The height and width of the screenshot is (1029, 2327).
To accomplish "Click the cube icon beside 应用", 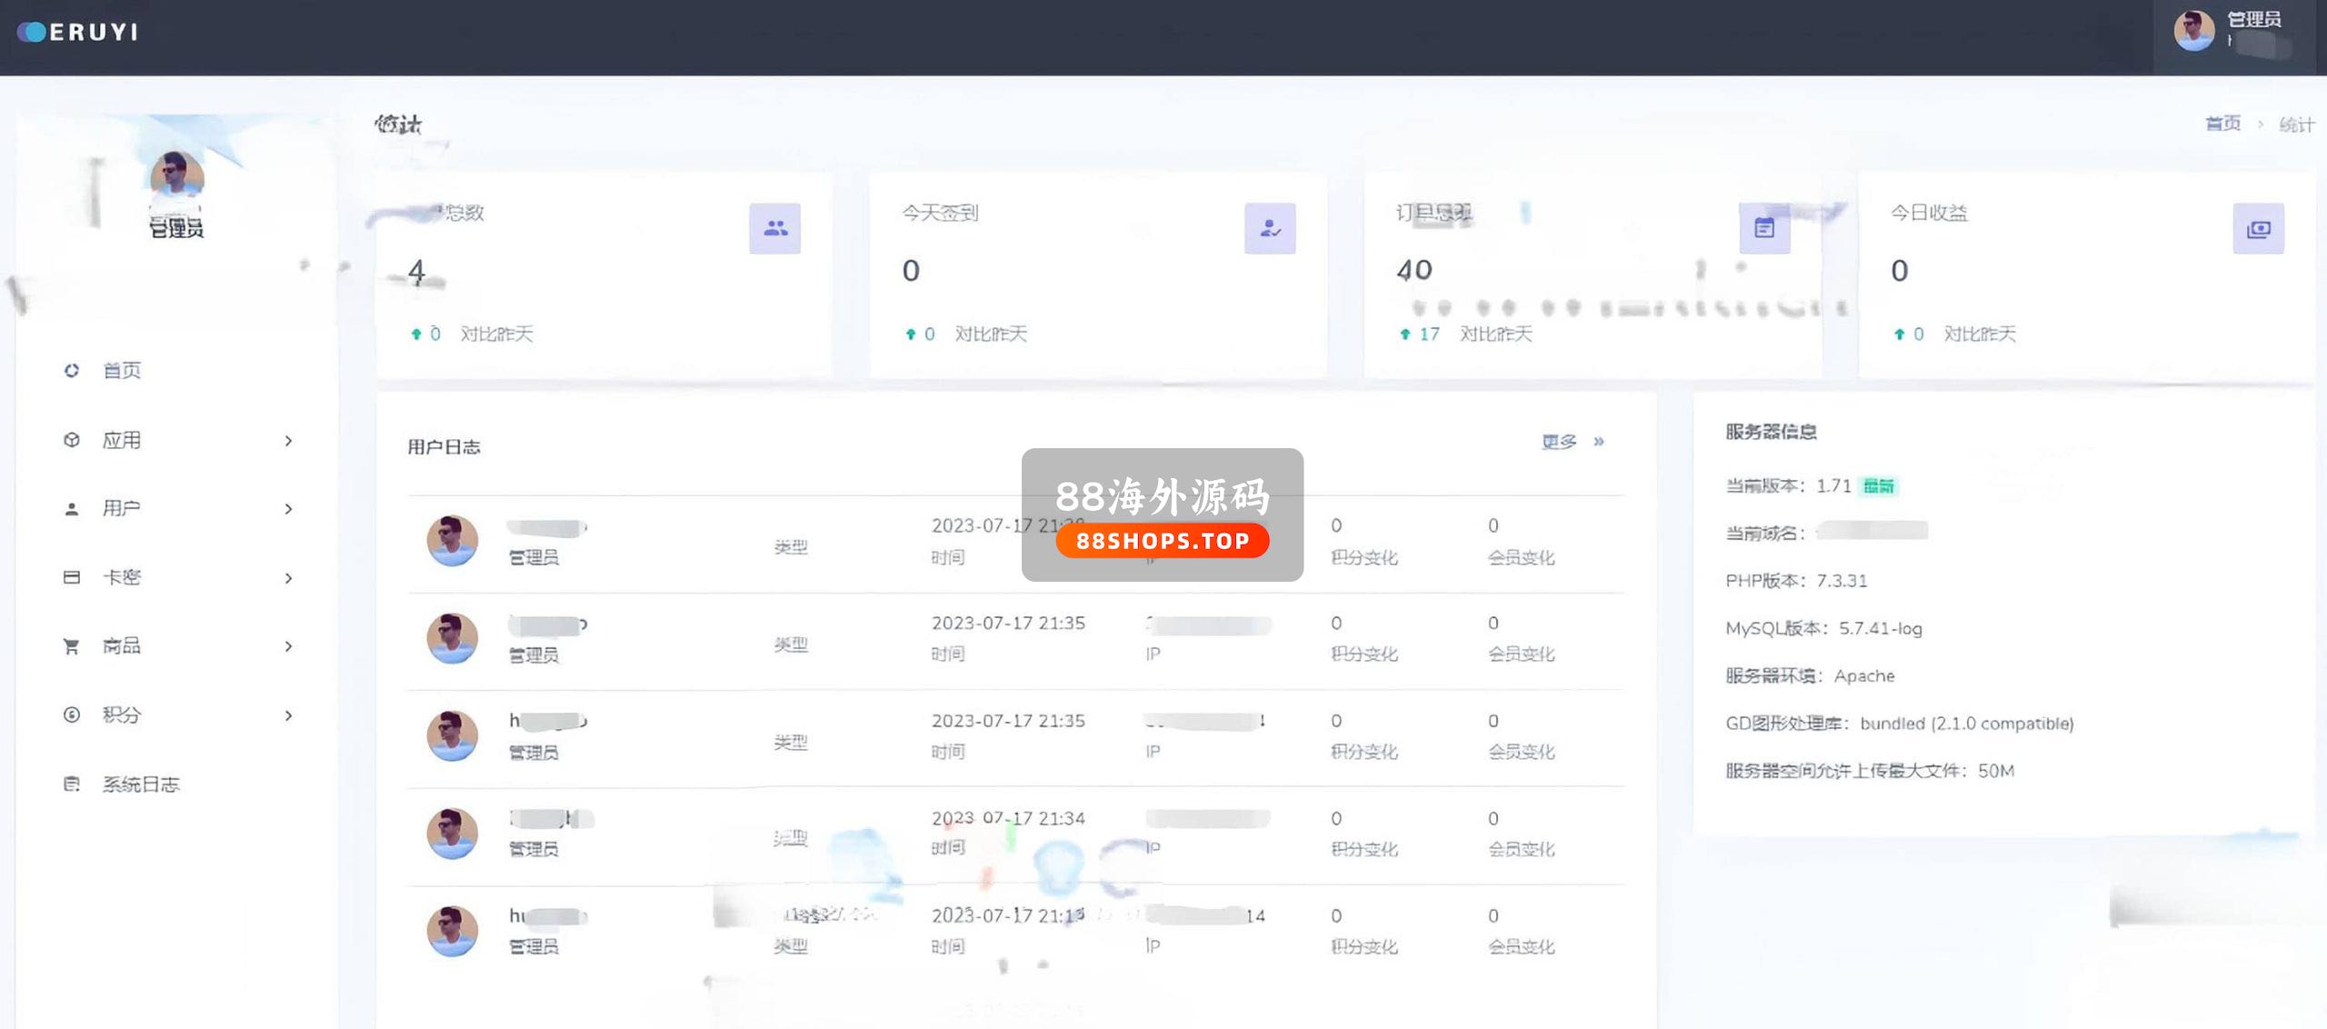I will point(72,440).
